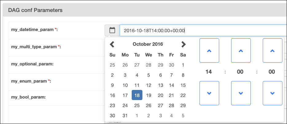Select October 1 in the calendar

click(x=183, y=65)
